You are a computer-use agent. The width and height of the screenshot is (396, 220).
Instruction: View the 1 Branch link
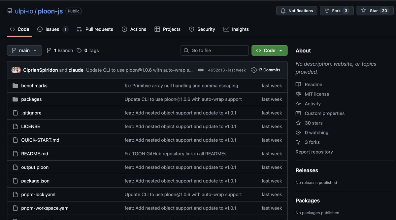[x=60, y=50]
